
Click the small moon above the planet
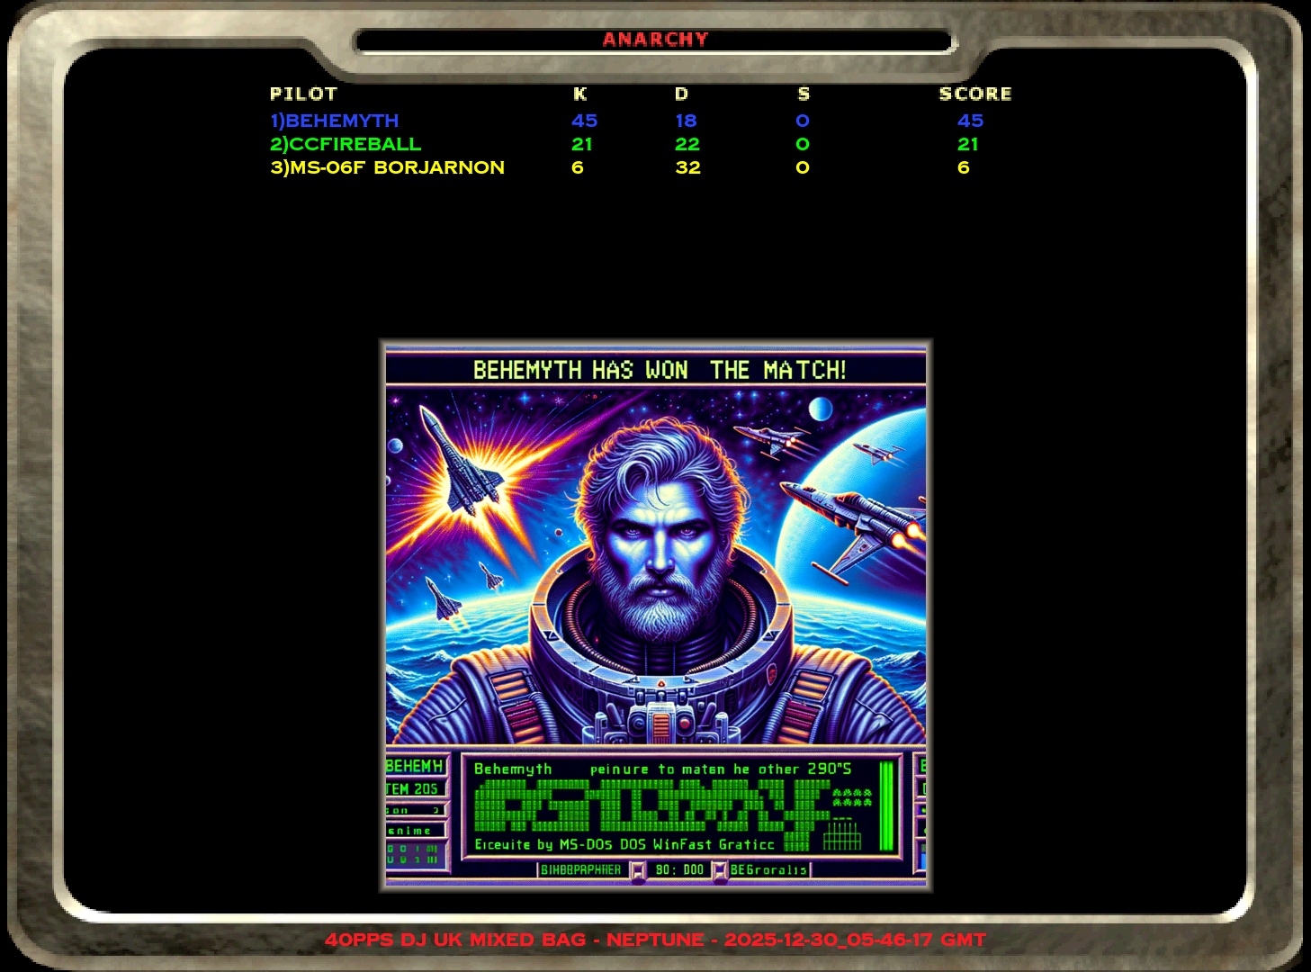click(x=821, y=409)
